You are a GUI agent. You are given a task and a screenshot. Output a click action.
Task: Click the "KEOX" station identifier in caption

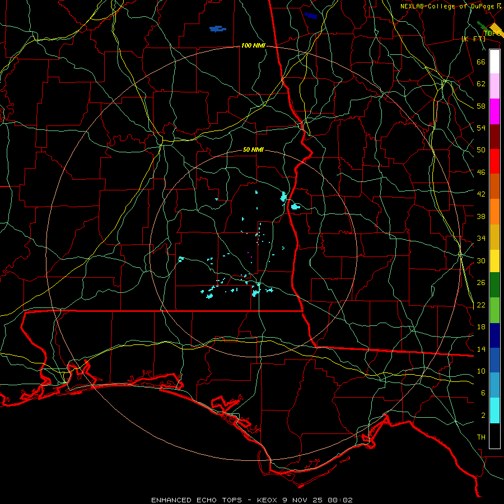coord(268,500)
